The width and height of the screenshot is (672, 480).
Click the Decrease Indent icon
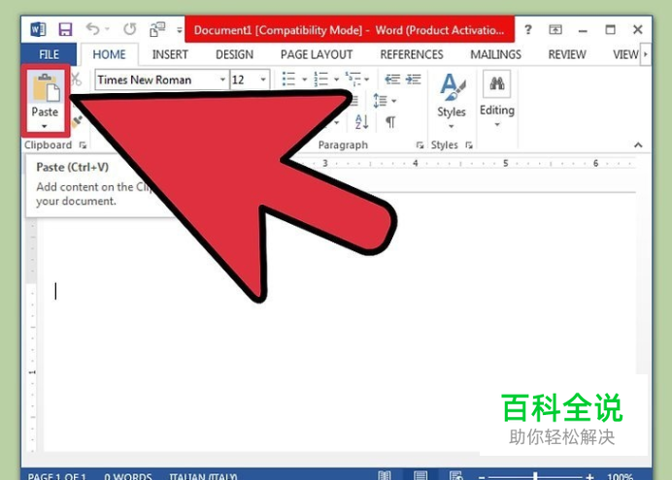tap(392, 79)
